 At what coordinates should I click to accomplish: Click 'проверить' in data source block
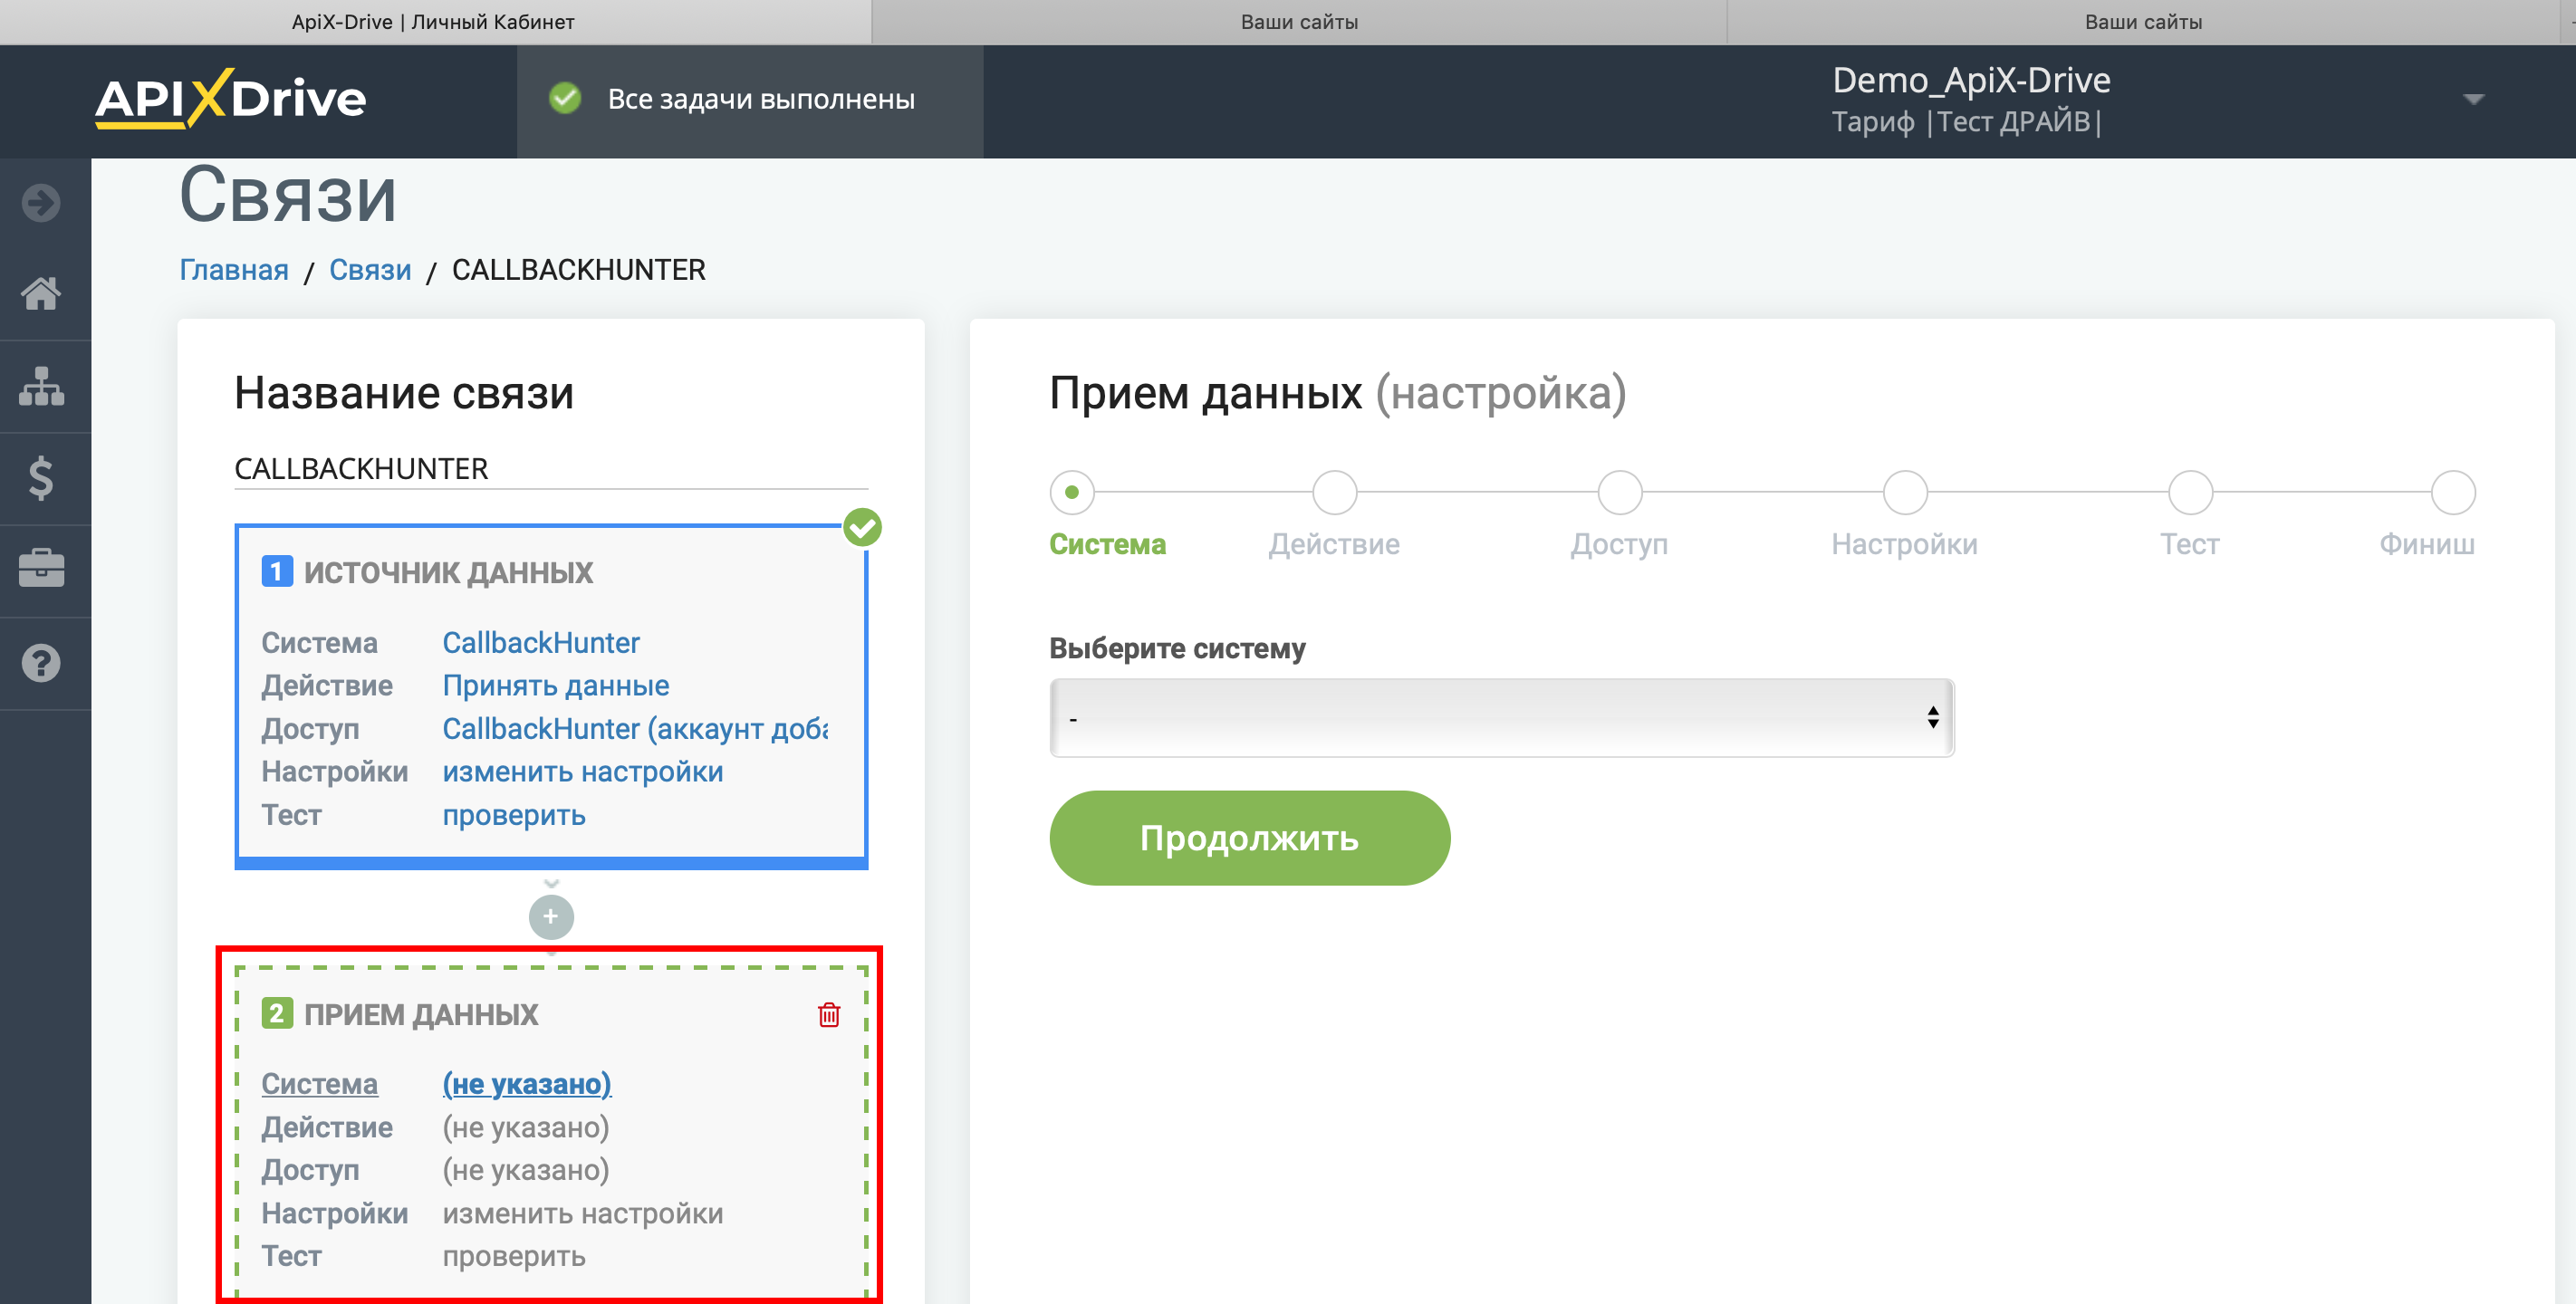click(x=514, y=816)
